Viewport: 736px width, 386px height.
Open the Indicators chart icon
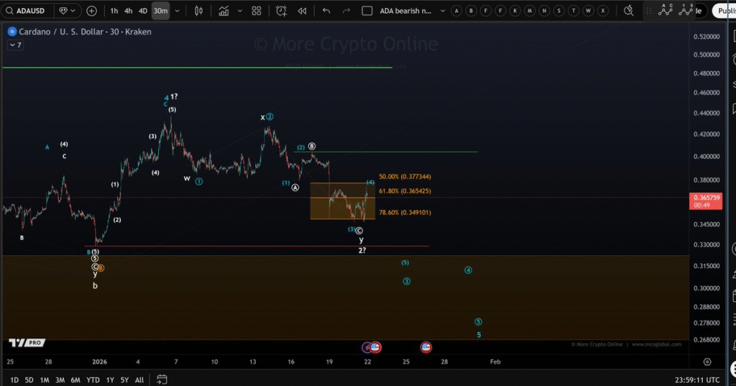(224, 11)
